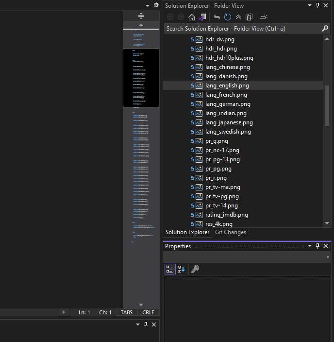The image size is (334, 342).
Task: Switch to the Git Changes tab
Action: coord(230,232)
